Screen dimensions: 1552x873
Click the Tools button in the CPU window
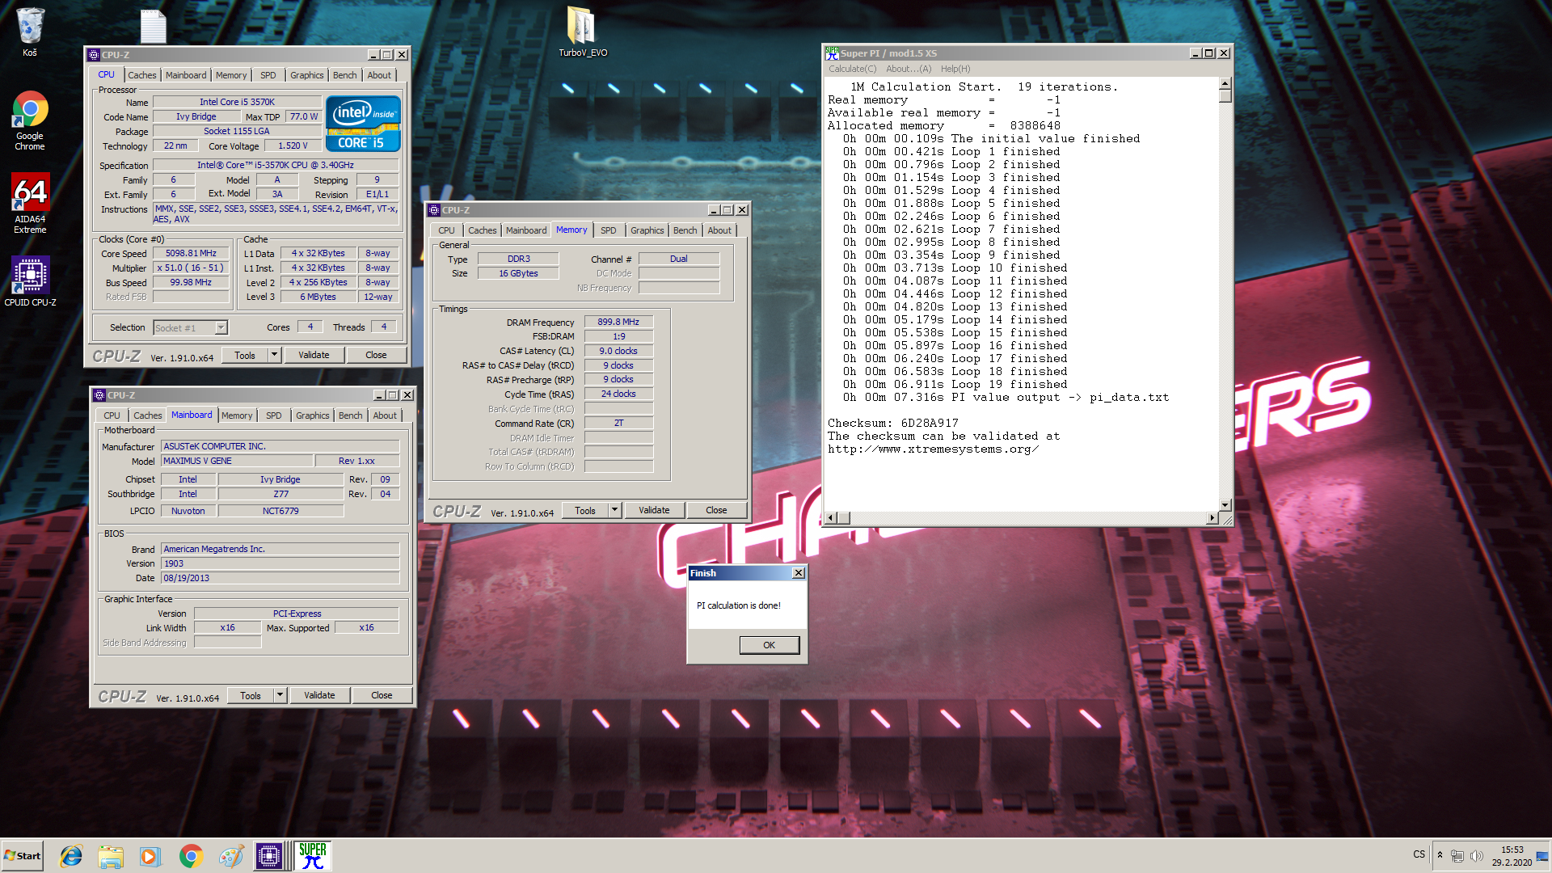(x=245, y=355)
